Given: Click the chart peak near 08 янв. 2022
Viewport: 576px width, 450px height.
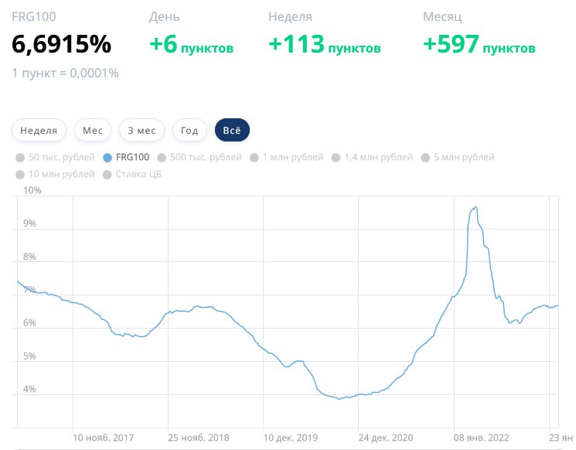Looking at the screenshot, I should (x=475, y=207).
